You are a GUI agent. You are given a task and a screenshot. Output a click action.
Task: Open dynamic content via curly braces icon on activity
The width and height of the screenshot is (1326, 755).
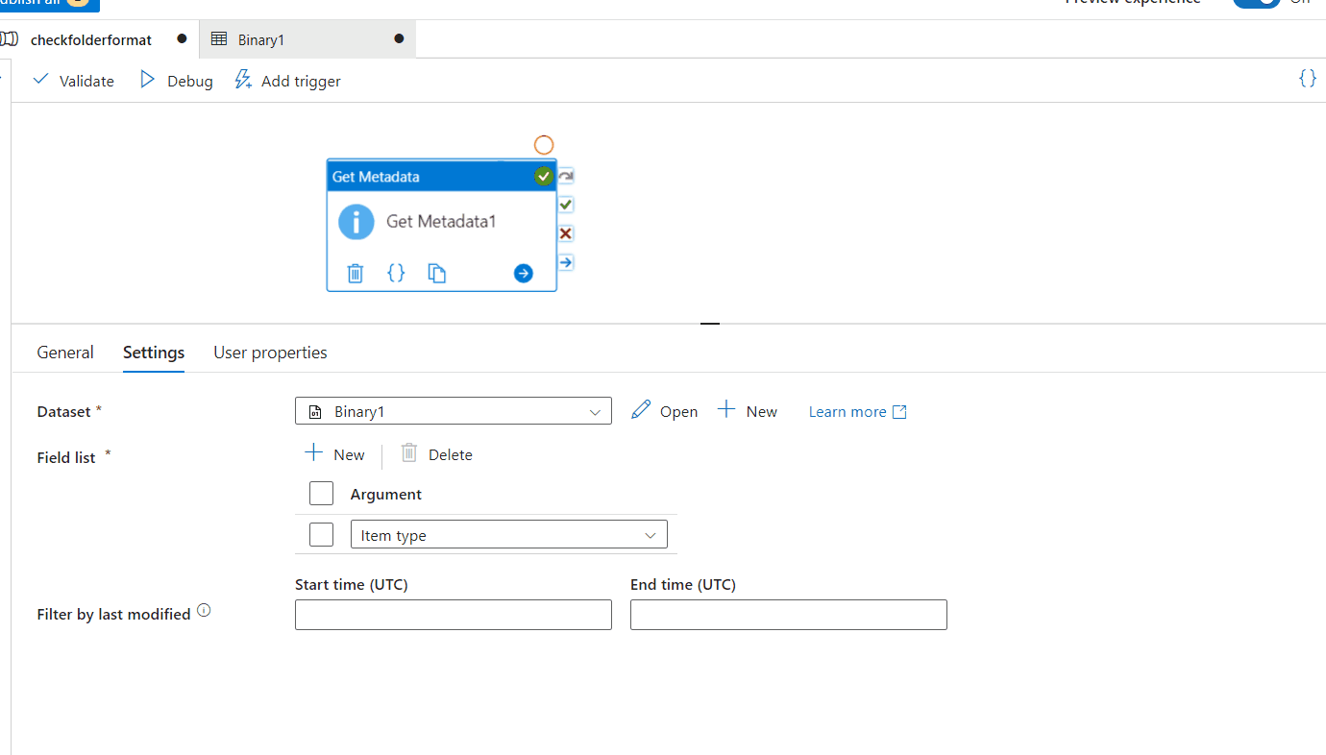(396, 273)
